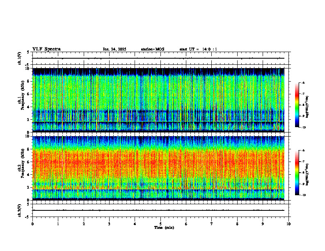The width and height of the screenshot is (325, 251).
Task: Click the "VLF Spectra" plot title
Action: click(46, 49)
